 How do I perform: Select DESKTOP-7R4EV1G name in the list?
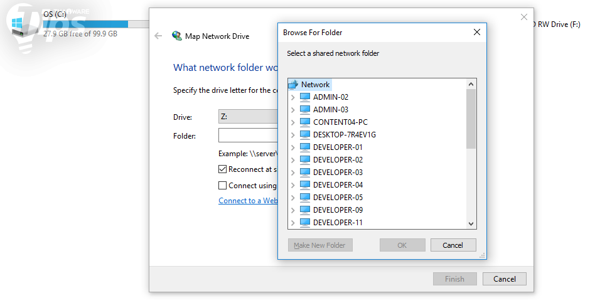(x=345, y=135)
